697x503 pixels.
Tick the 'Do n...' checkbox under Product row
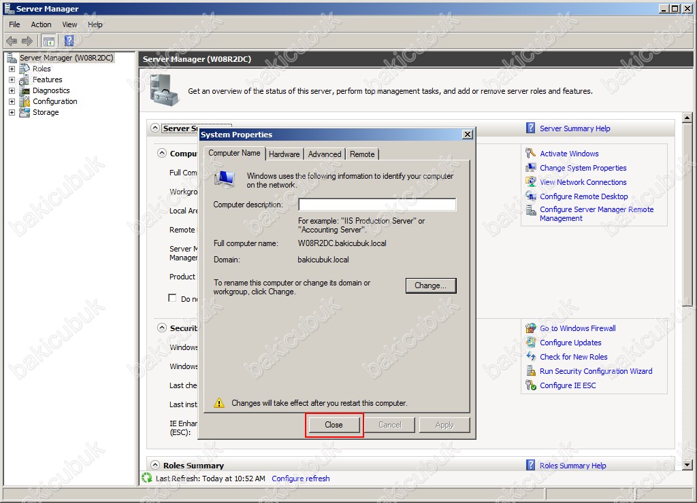click(x=172, y=298)
